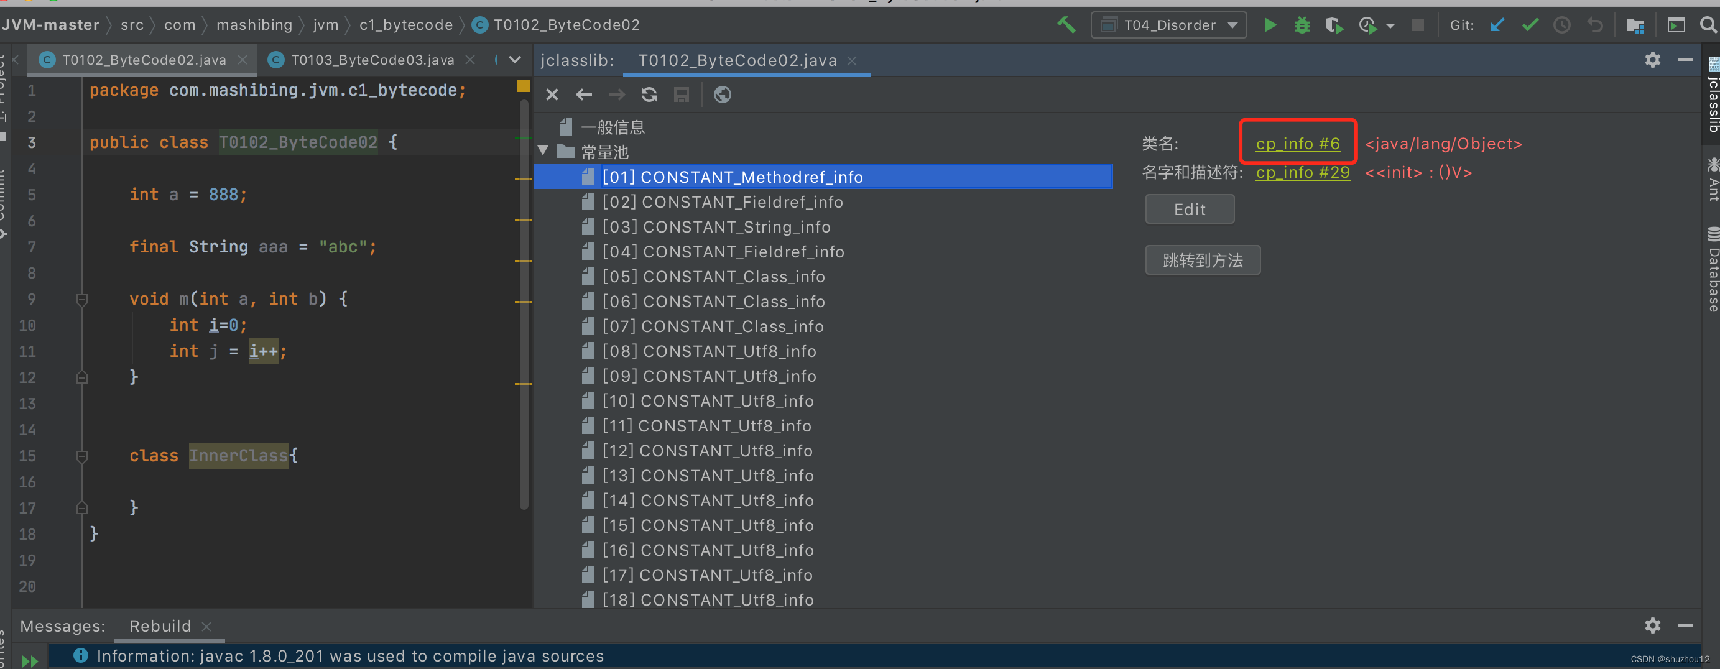Expand profiler options dropdown arrow
Viewport: 1720px width, 669px height.
(x=1390, y=26)
